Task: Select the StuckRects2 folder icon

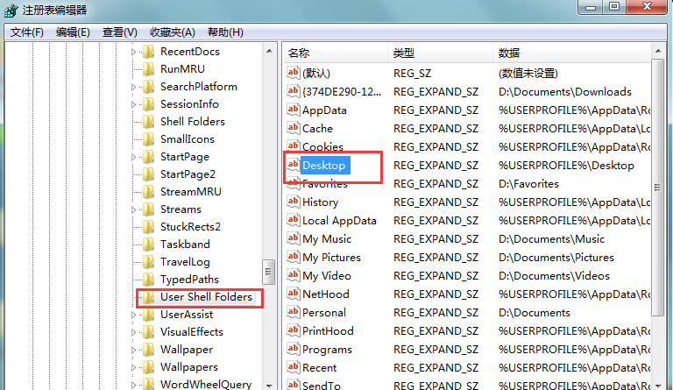Action: click(148, 227)
